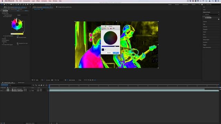Screen dimensions: 221x124
Task: Select the Clone Stamp tool
Action: [25, 4]
